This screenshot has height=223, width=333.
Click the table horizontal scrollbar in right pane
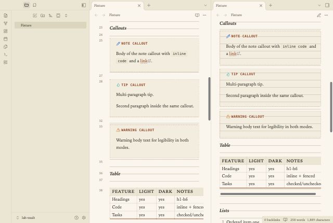pos(268,194)
